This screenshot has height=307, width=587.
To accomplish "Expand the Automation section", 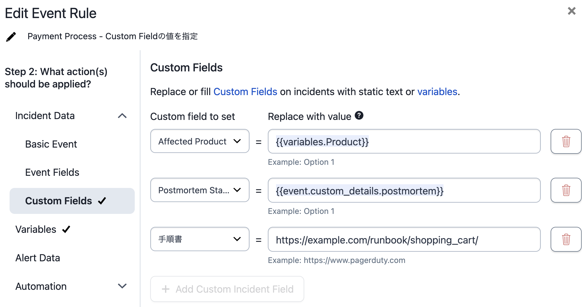I will click(x=122, y=286).
